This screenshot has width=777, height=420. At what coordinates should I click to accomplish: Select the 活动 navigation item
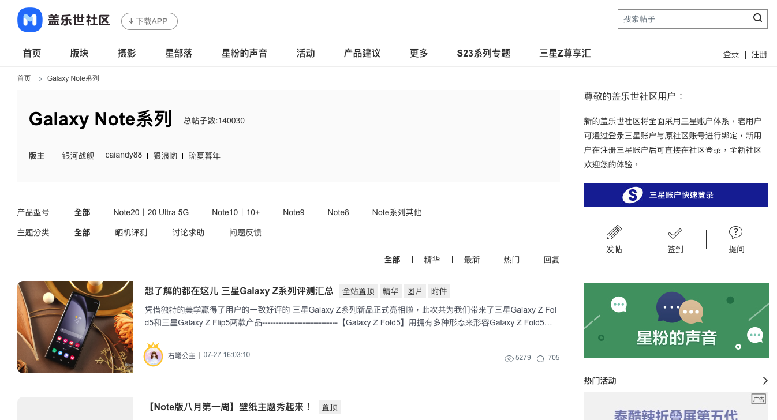(x=306, y=53)
